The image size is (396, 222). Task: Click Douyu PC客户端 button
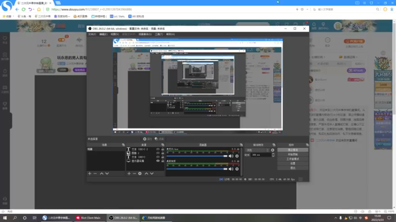354,41
